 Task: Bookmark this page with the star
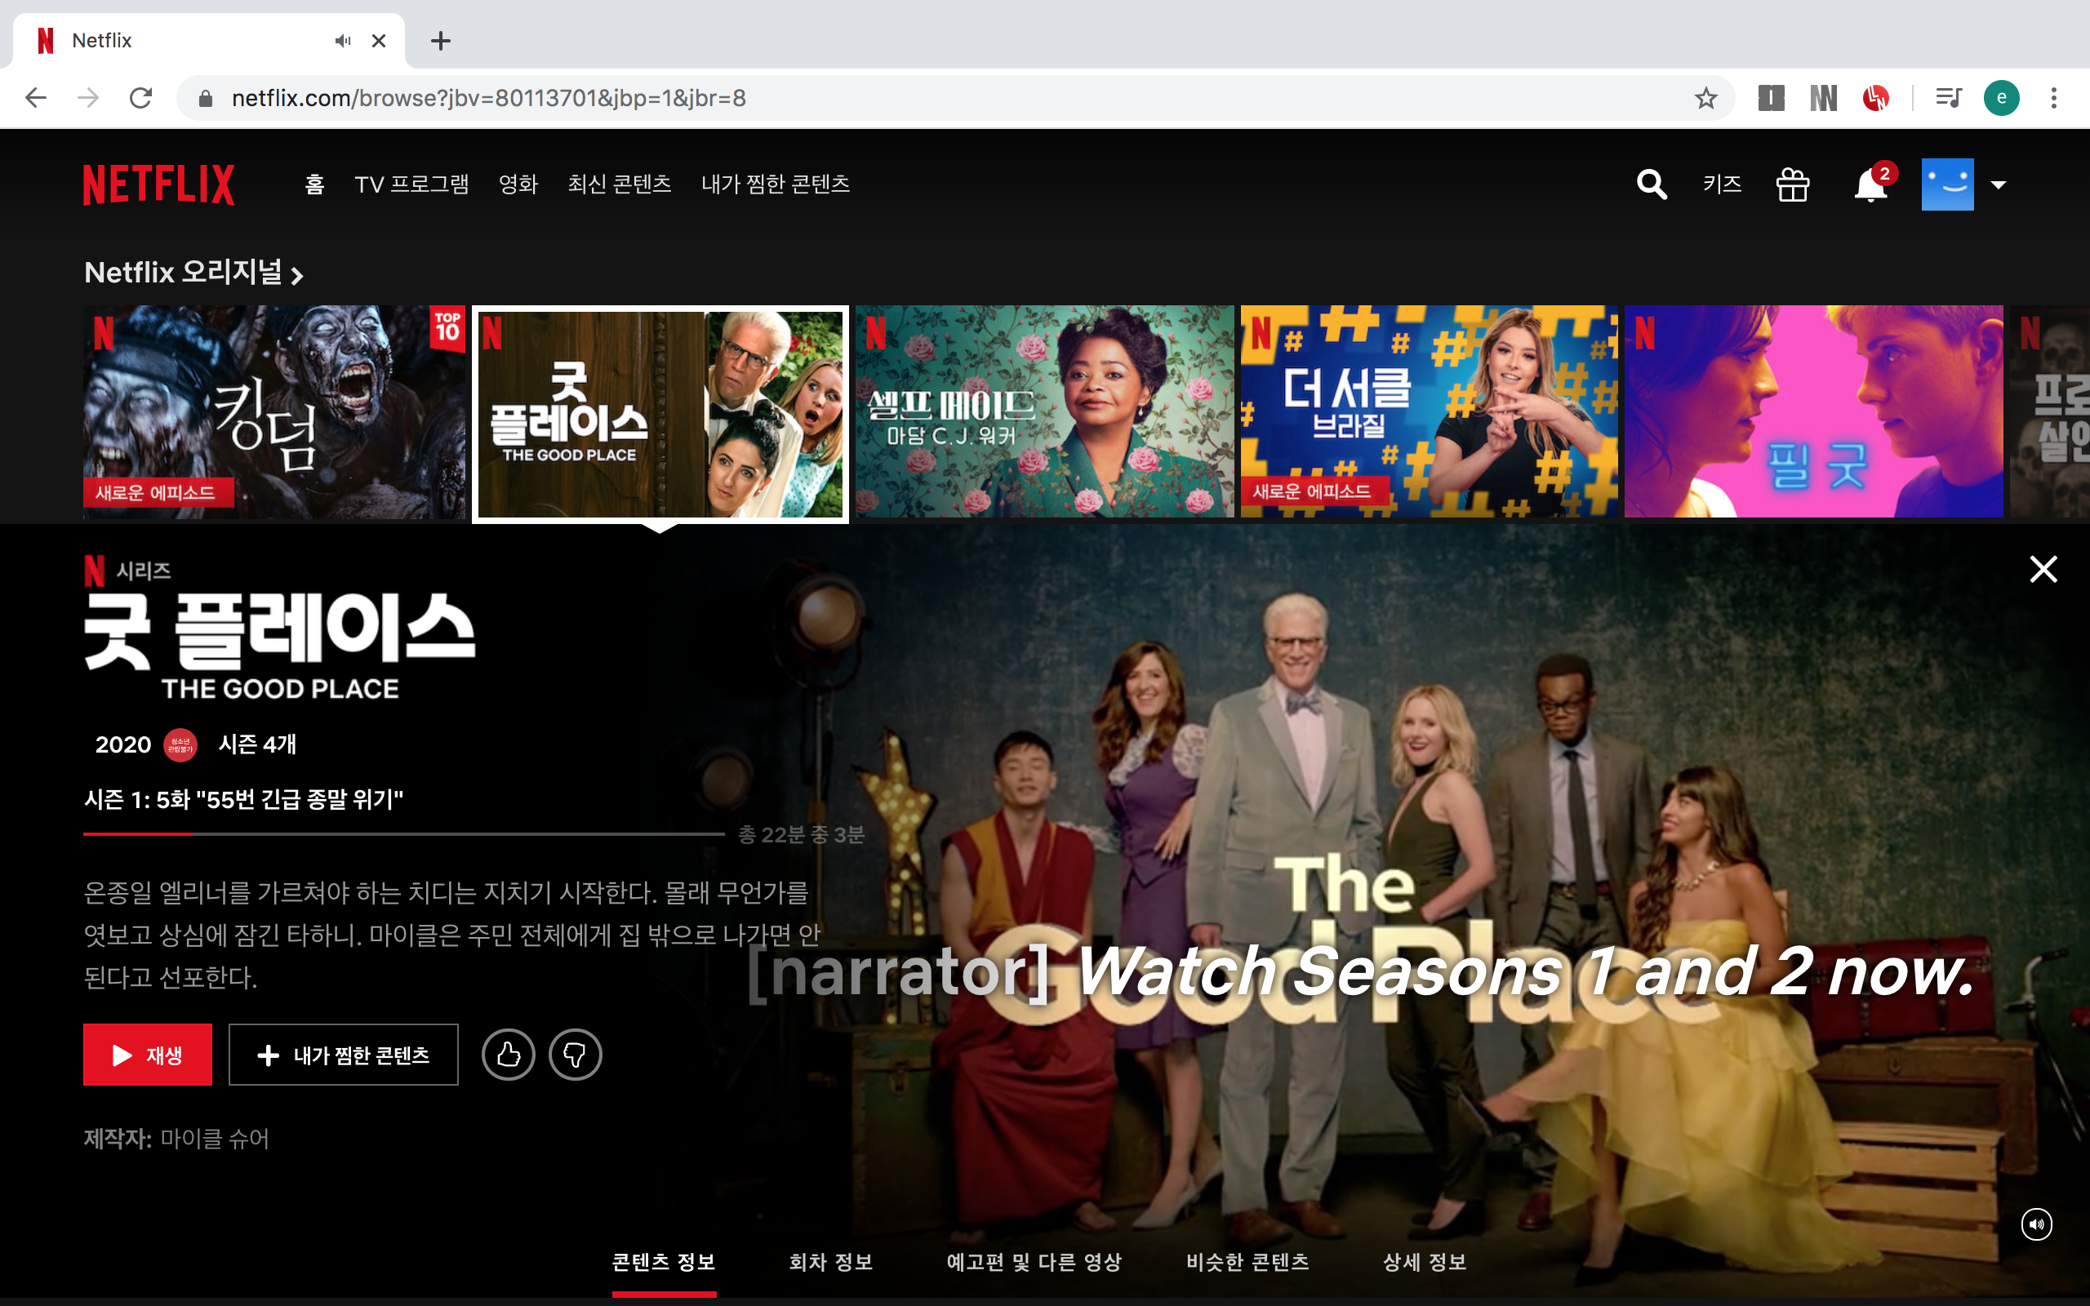(x=1705, y=98)
